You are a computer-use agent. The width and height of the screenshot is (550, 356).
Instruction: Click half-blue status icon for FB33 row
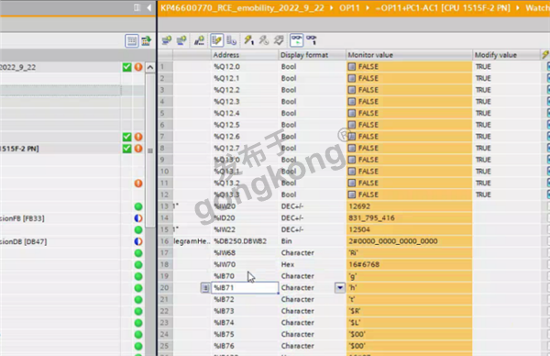138,218
